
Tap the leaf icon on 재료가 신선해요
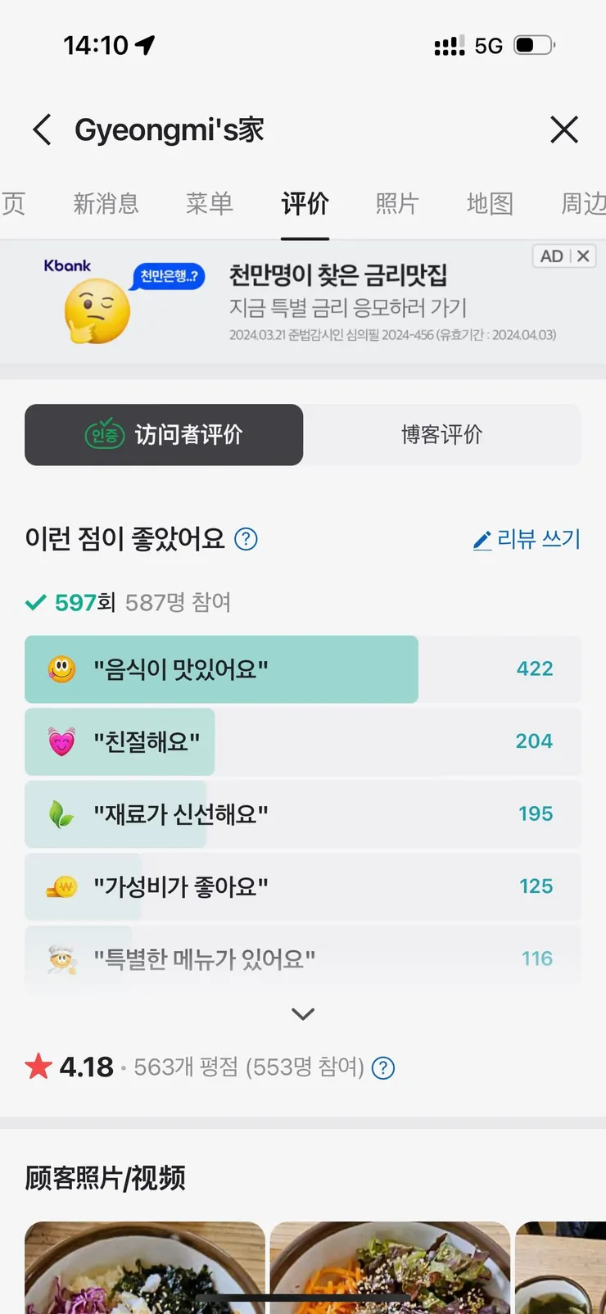click(61, 814)
